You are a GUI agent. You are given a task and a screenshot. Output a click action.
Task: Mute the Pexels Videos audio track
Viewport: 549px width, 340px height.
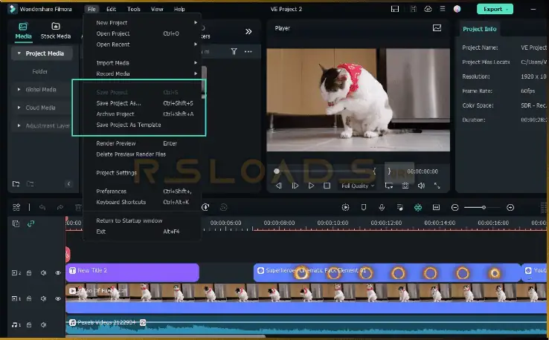point(43,324)
